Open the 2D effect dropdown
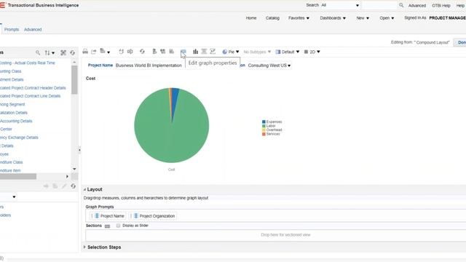466x262 pixels. 312,52
